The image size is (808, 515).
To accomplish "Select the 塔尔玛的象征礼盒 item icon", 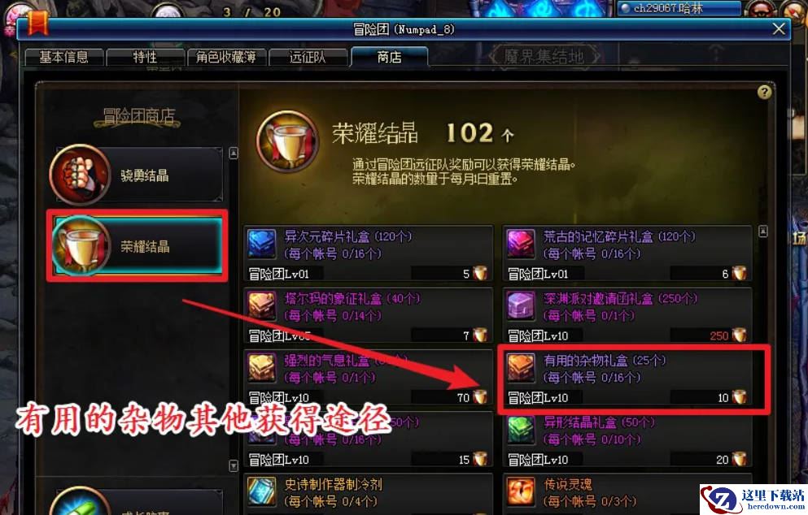I will [262, 305].
